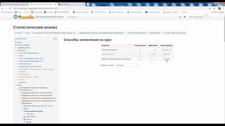
Task: Expand 'Участники' tree node
Action: point(24,114)
